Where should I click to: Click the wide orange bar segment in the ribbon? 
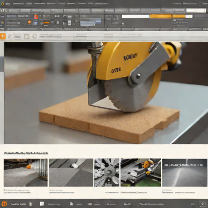[x=160, y=16]
